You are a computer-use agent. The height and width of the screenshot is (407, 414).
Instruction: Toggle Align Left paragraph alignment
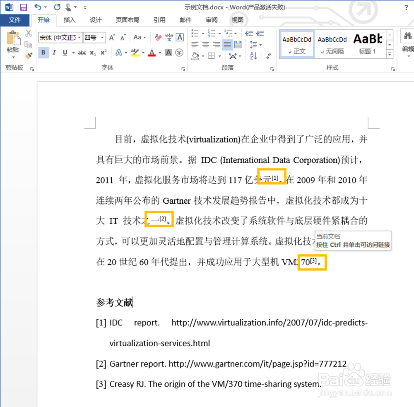(x=195, y=45)
